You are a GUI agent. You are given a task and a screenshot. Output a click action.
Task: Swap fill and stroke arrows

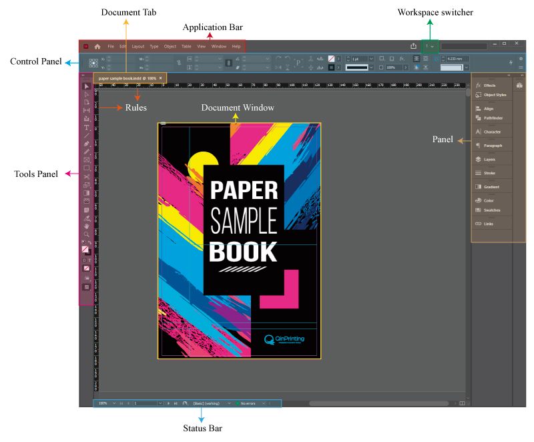(x=89, y=242)
